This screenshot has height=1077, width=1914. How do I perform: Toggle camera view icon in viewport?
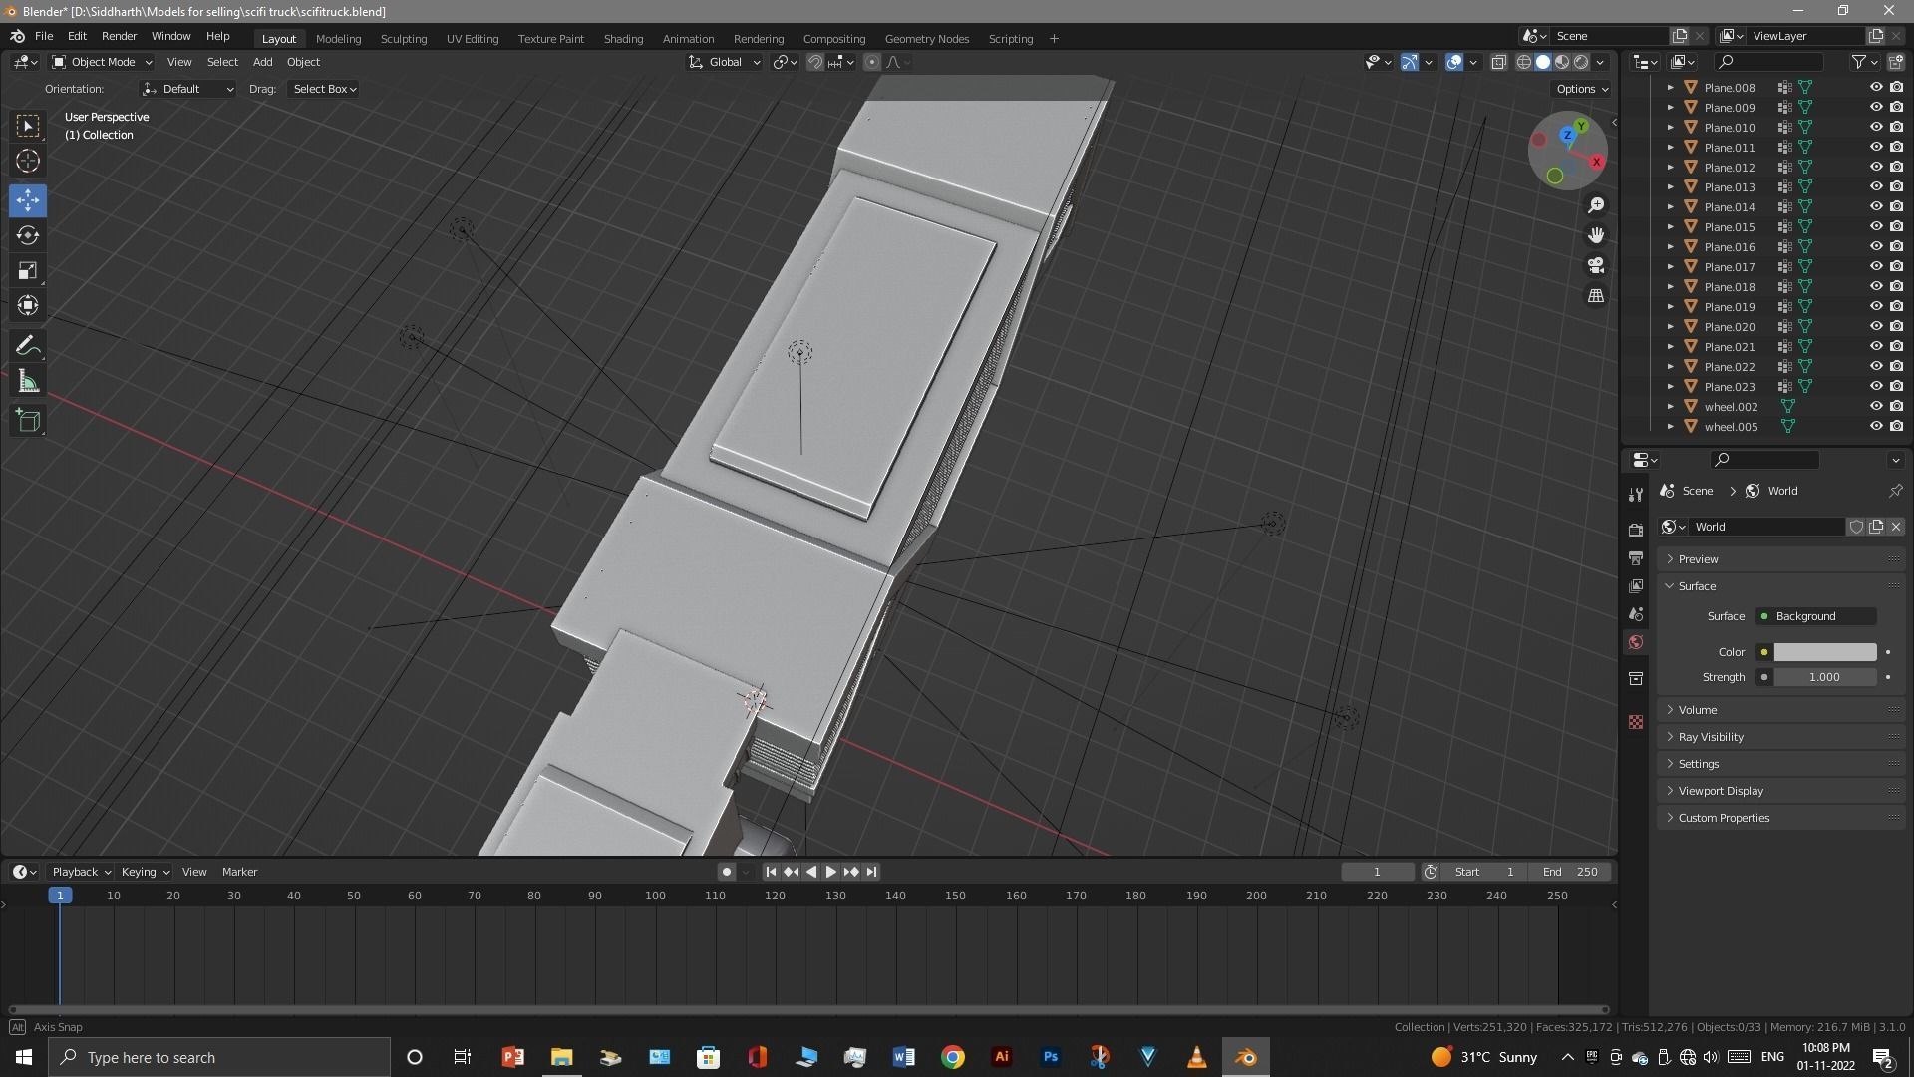click(1596, 266)
